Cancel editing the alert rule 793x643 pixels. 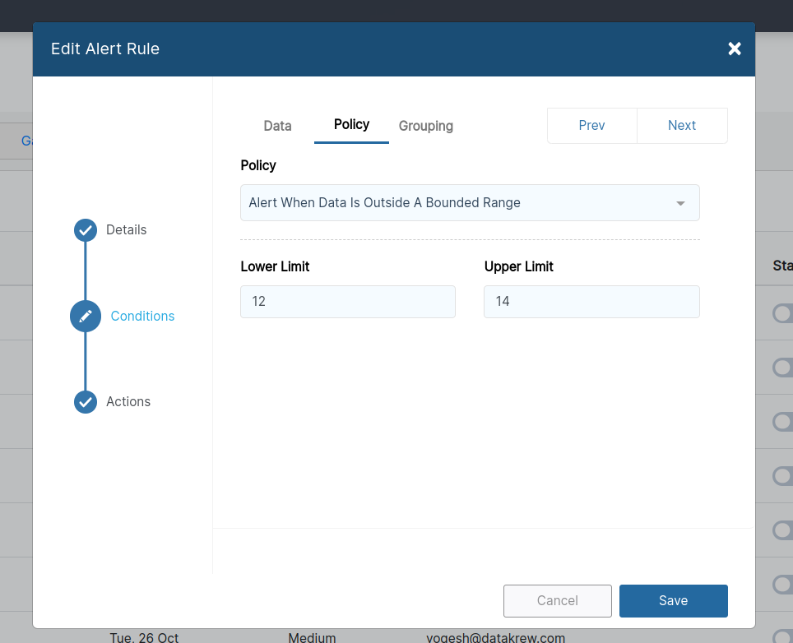coord(557,600)
